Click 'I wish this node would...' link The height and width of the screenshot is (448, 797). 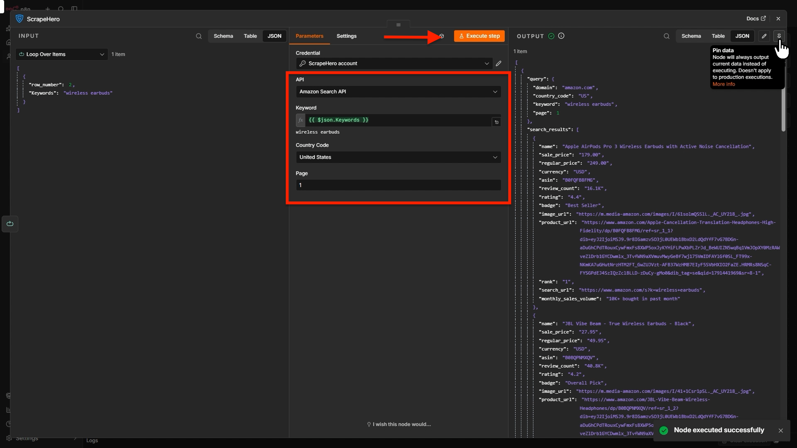pos(401,424)
